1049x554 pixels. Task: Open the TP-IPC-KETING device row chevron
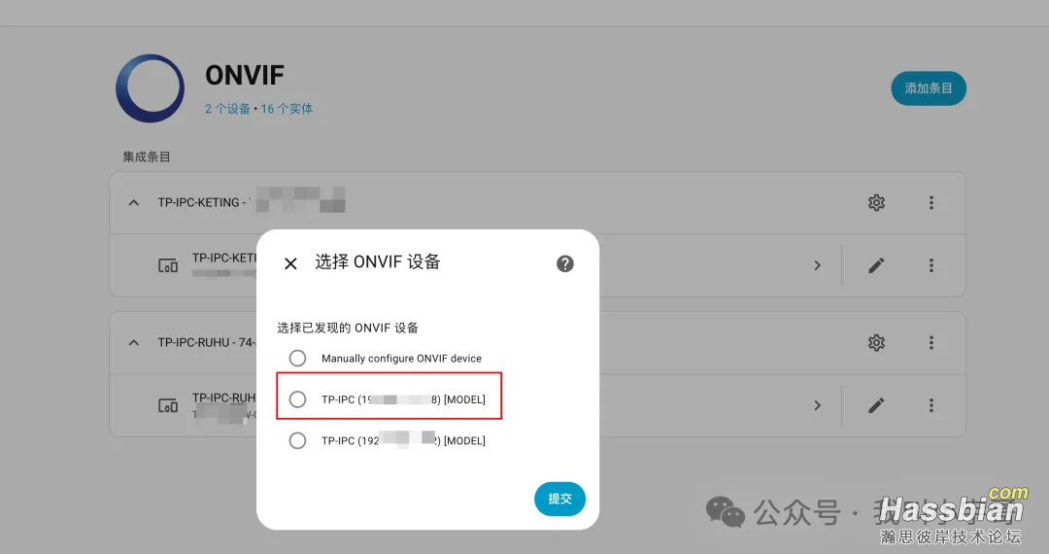click(x=818, y=265)
